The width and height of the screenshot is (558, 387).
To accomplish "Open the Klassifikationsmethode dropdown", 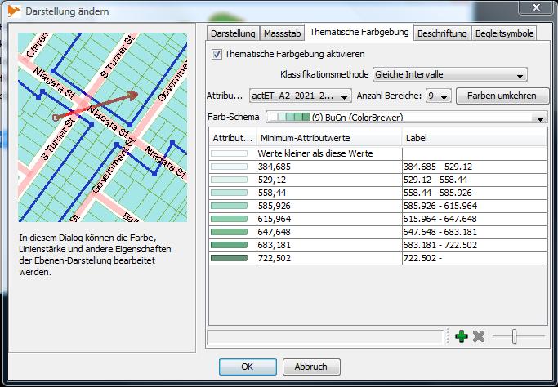I will click(449, 74).
